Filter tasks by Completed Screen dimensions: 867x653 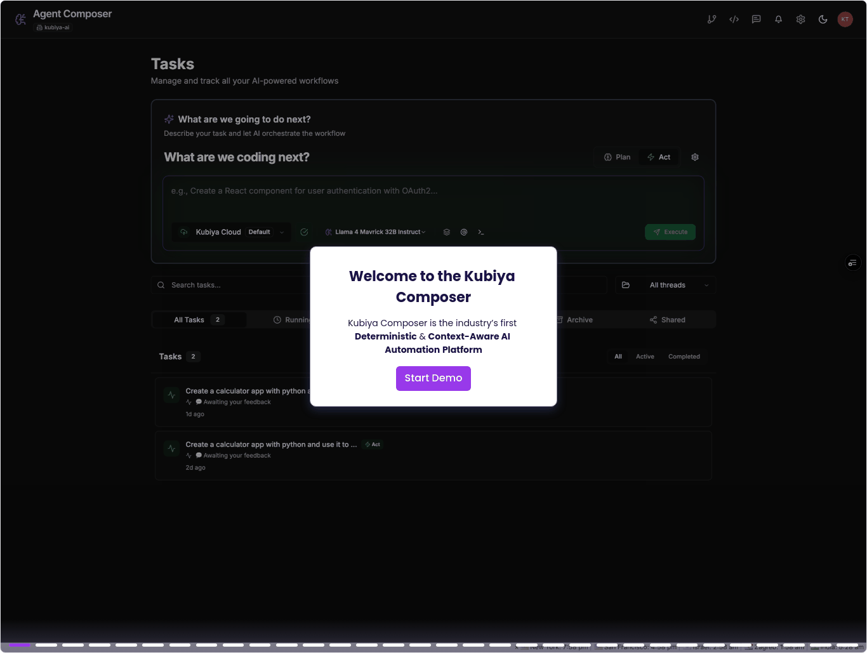[x=684, y=357]
